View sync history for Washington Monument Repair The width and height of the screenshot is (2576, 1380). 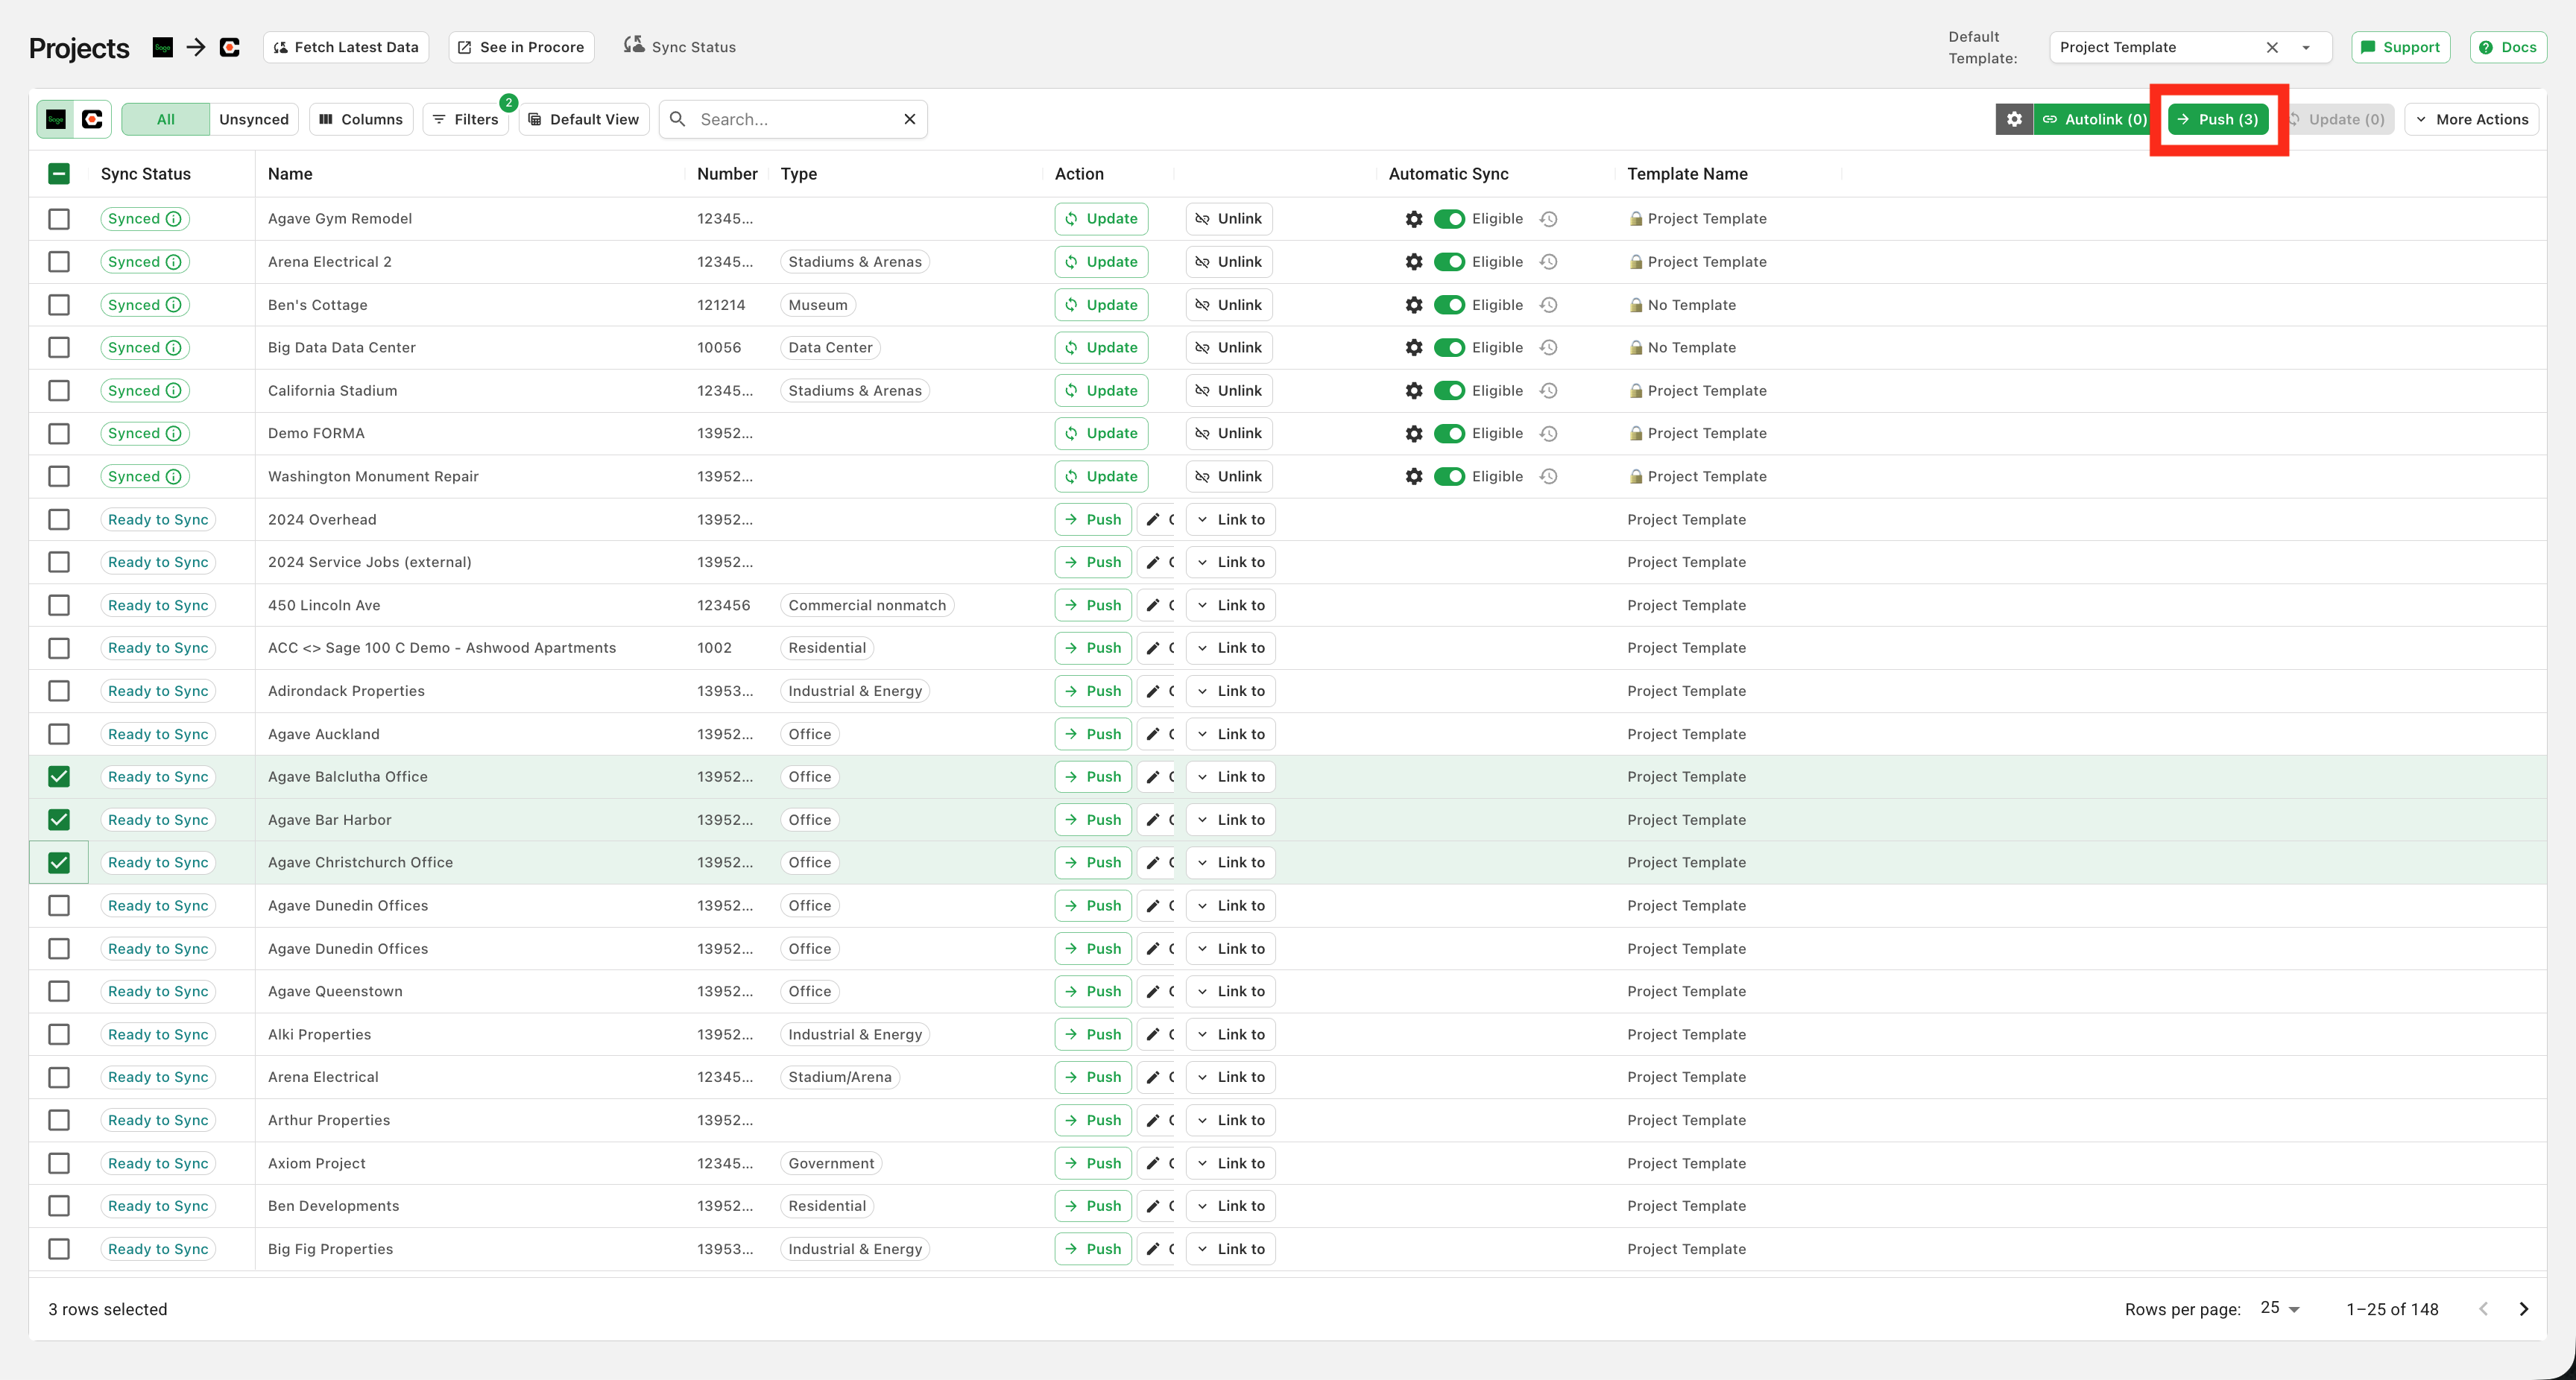[1548, 476]
